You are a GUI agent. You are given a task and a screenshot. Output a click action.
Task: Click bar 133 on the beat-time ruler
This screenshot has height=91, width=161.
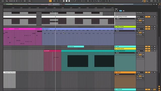coord(96,8)
